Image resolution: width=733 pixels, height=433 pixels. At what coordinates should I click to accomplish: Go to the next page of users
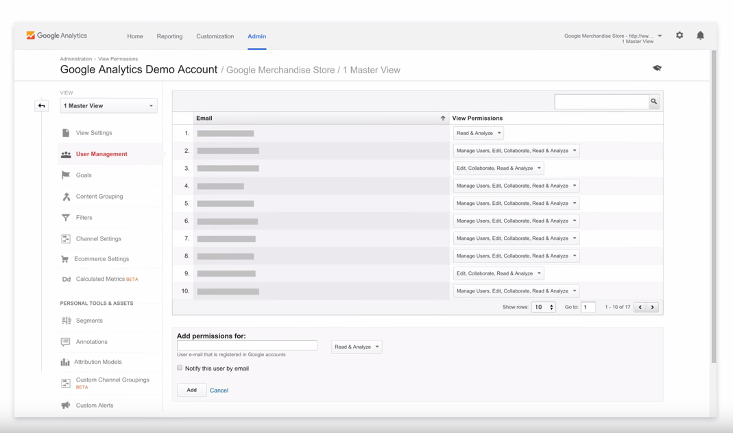[652, 307]
